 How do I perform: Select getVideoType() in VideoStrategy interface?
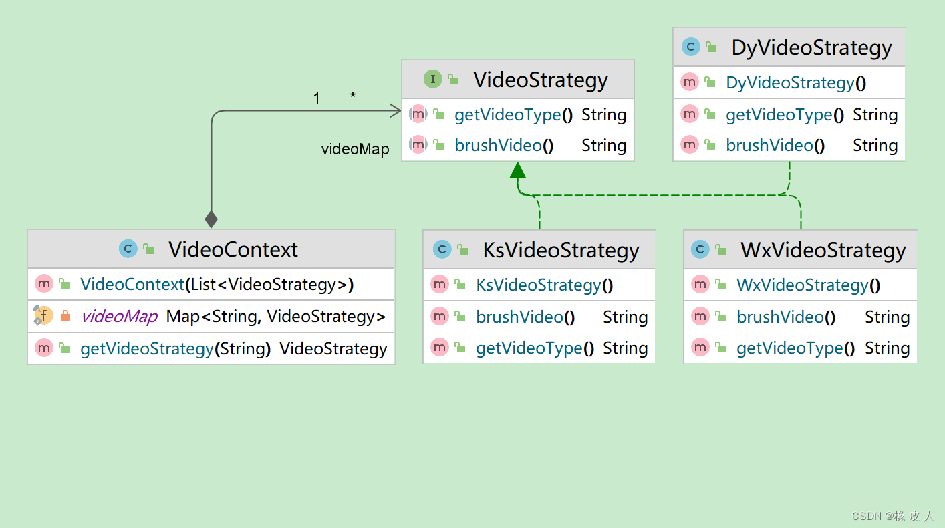[517, 115]
